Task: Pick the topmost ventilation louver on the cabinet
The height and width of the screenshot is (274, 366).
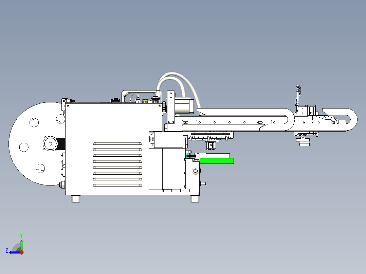Action: click(x=117, y=143)
